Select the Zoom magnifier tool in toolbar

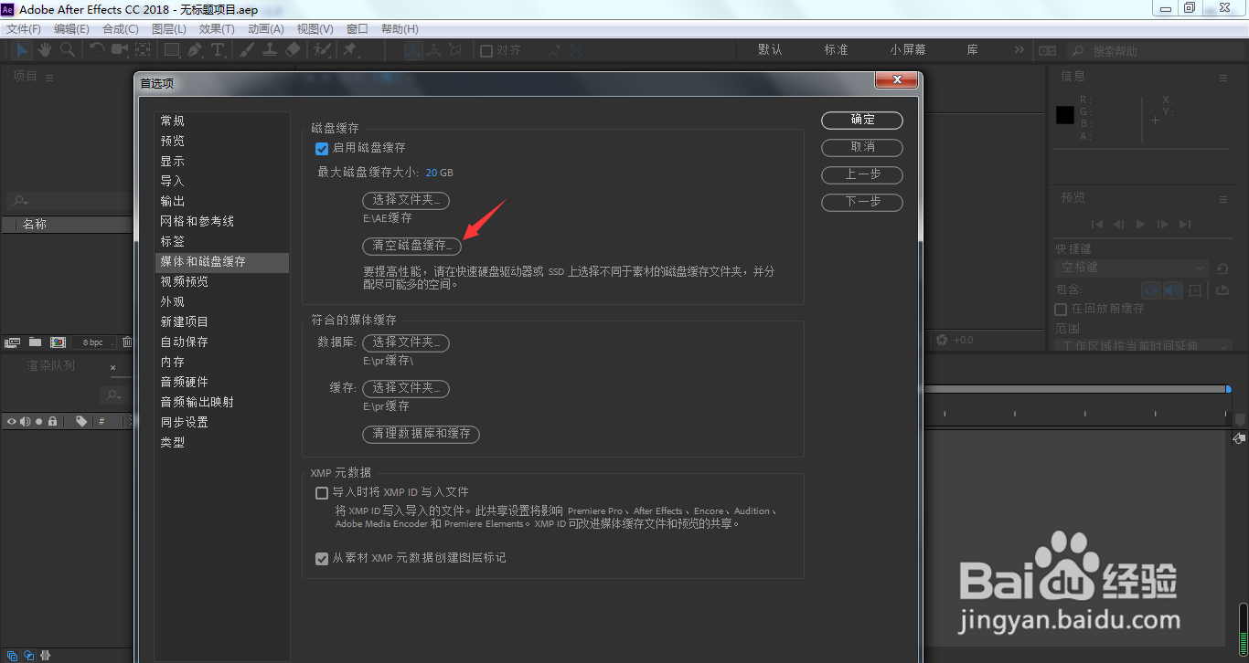click(x=67, y=49)
